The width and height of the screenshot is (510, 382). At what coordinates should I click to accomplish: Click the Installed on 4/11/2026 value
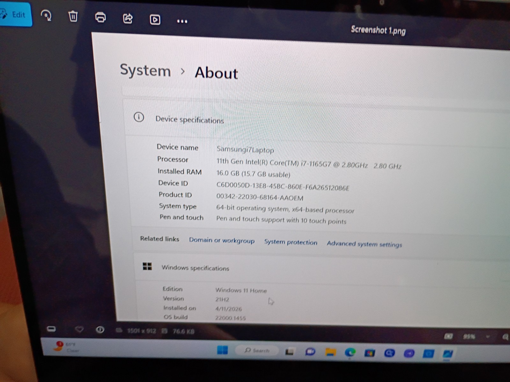point(229,308)
